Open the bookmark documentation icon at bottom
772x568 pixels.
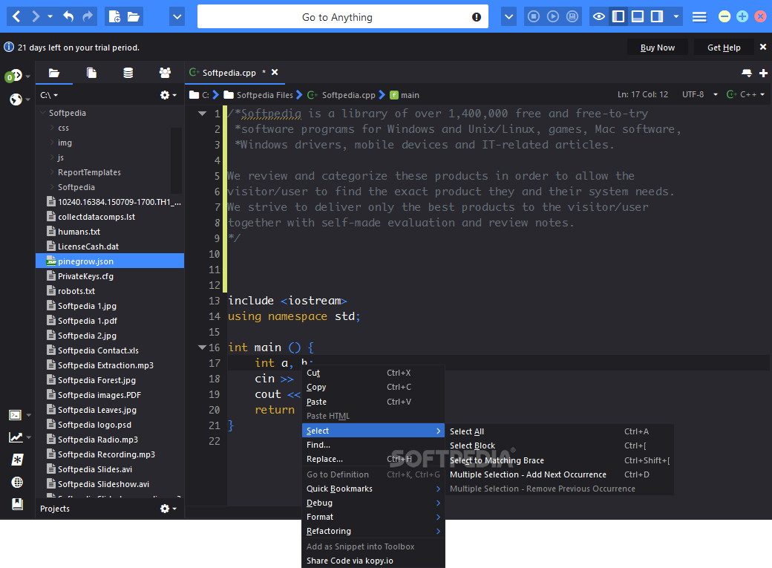click(x=17, y=504)
